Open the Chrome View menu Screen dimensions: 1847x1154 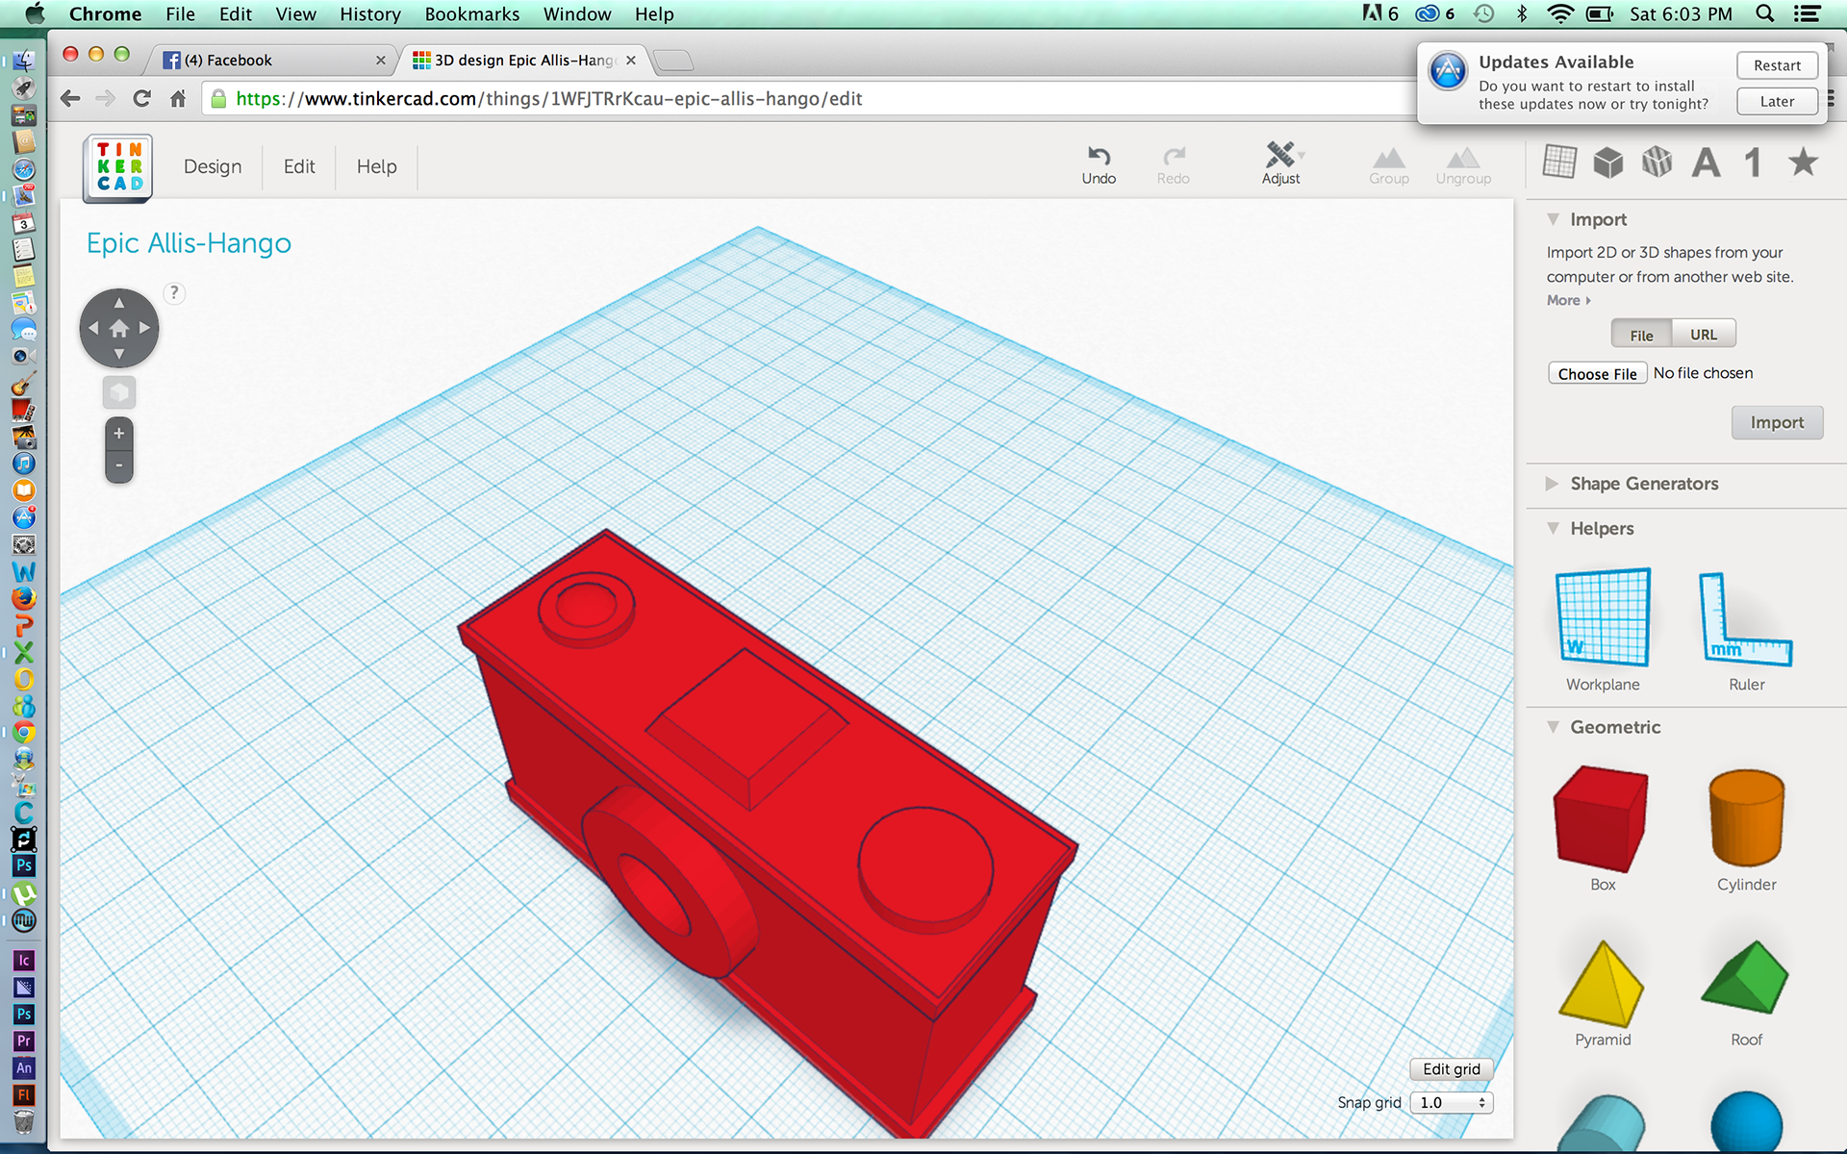click(295, 14)
